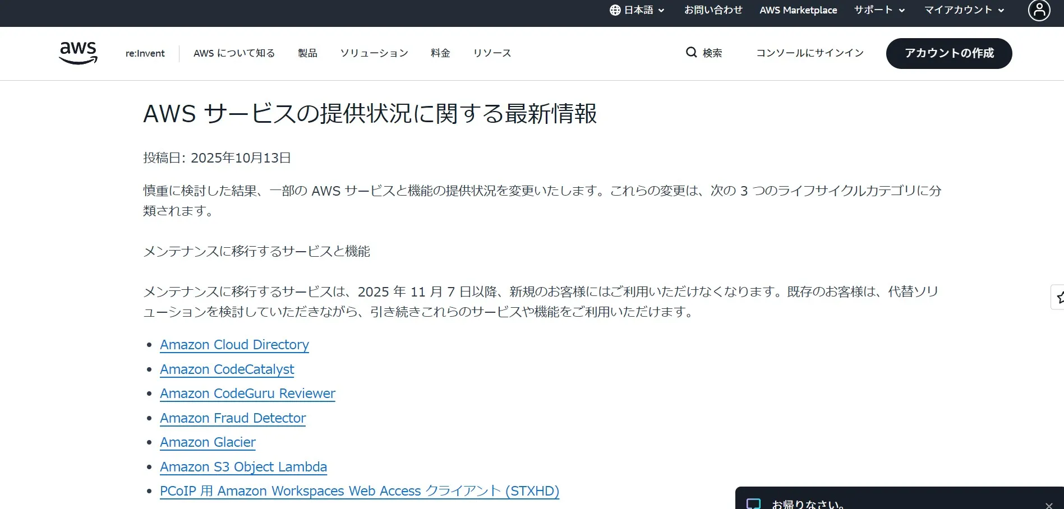The height and width of the screenshot is (509, 1064).
Task: Open the search magnifier icon
Action: (690, 52)
